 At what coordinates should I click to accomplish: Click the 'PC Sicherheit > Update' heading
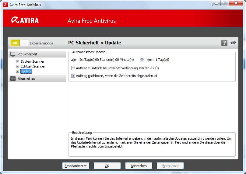pyautogui.click(x=95, y=43)
